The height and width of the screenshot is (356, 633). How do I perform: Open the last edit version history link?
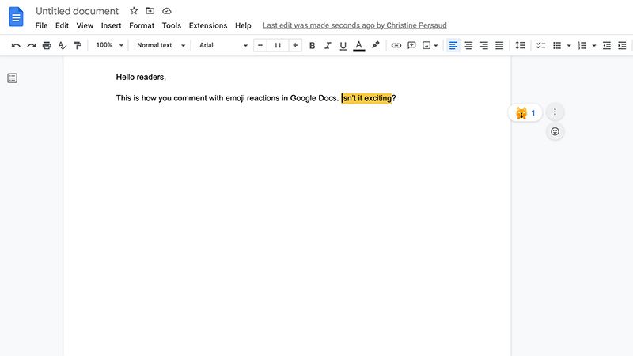point(354,25)
